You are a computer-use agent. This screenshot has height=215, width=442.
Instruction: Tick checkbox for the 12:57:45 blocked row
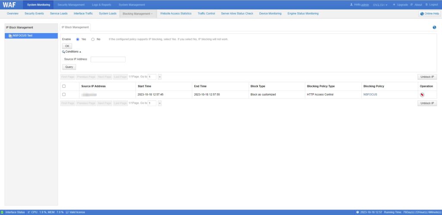coord(64,94)
